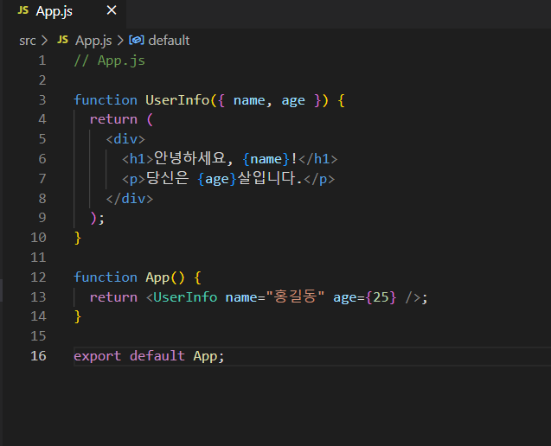This screenshot has height=446, width=551.
Task: Click the opening <div> tag
Action: (x=125, y=139)
